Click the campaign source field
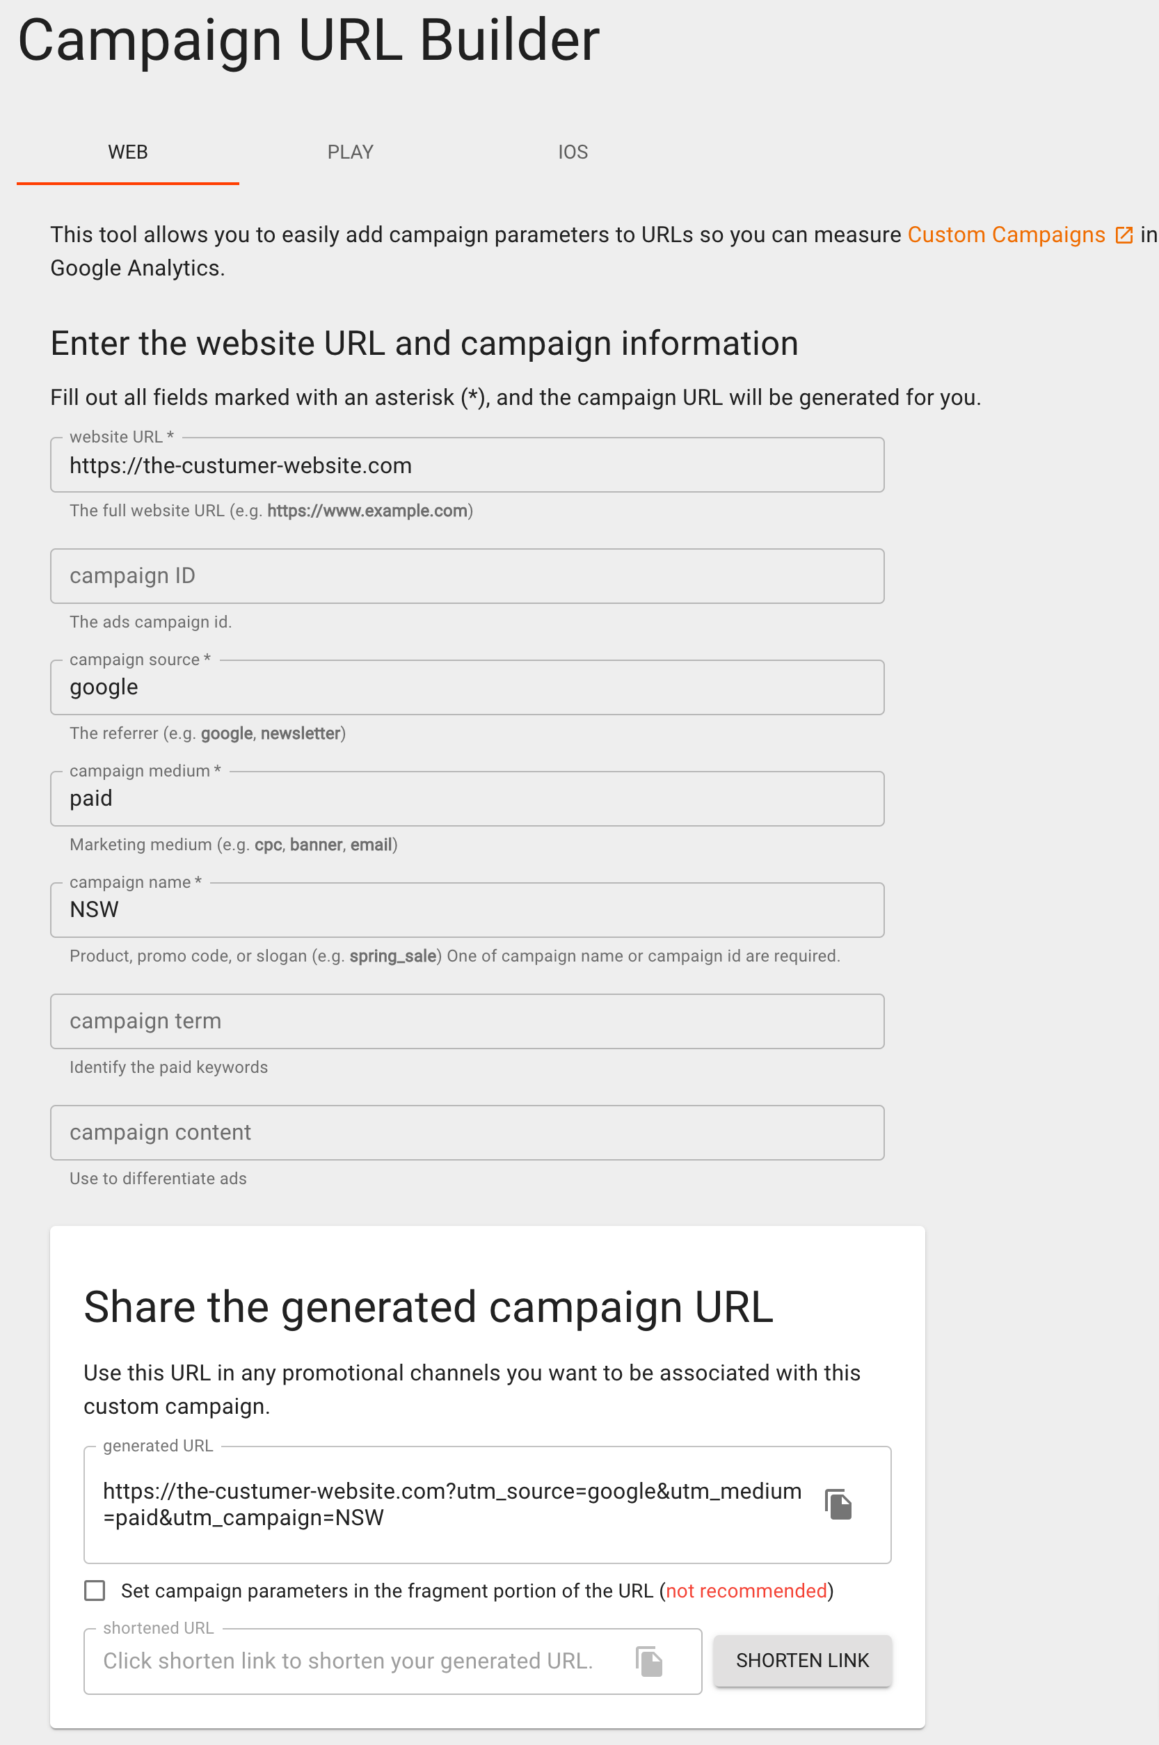Screen dimensions: 1159x1745 (466, 687)
